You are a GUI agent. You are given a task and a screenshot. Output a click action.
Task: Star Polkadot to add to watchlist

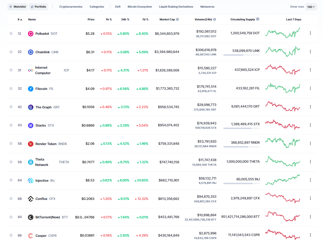point(11,33)
